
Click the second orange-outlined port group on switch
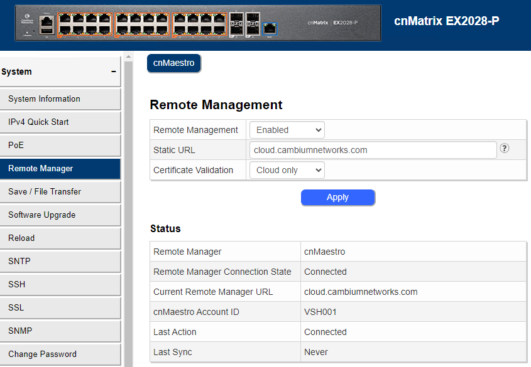[142, 24]
